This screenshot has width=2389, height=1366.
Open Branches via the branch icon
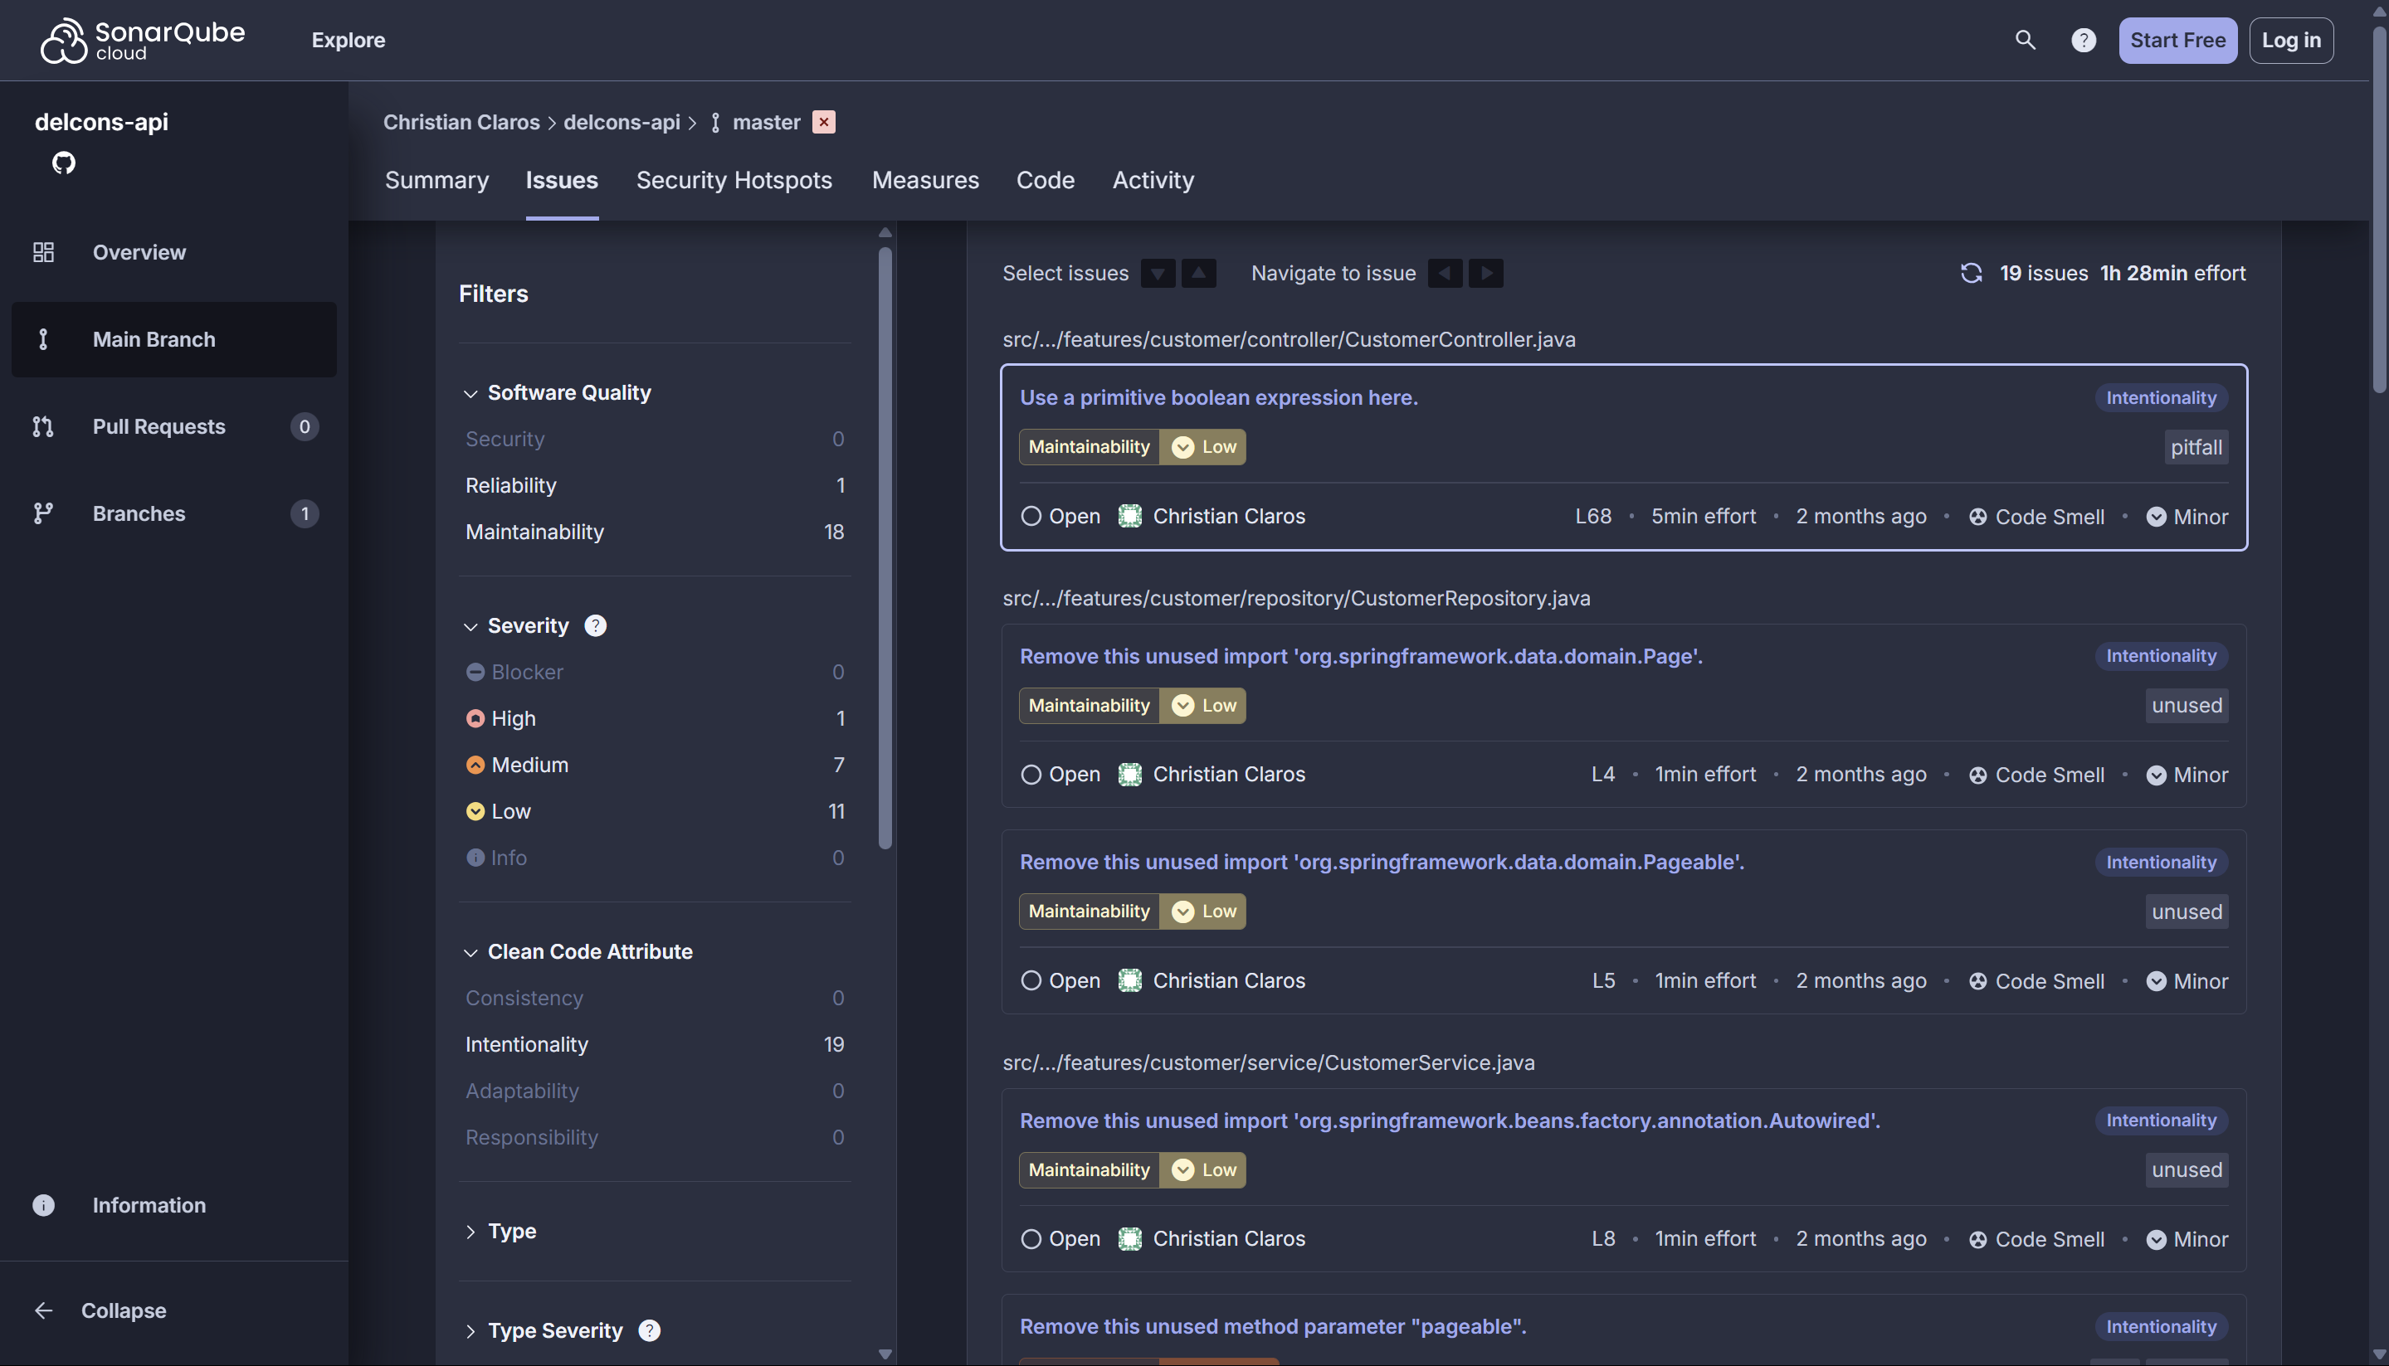43,513
